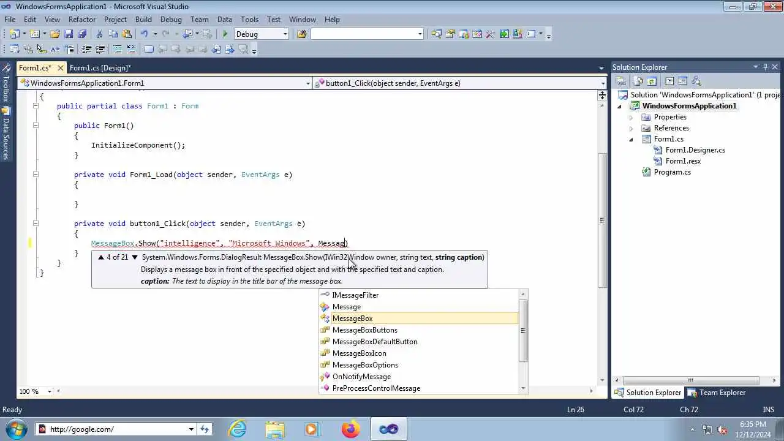Open the Debug configuration dropdown
The width and height of the screenshot is (784, 441).
(x=285, y=34)
